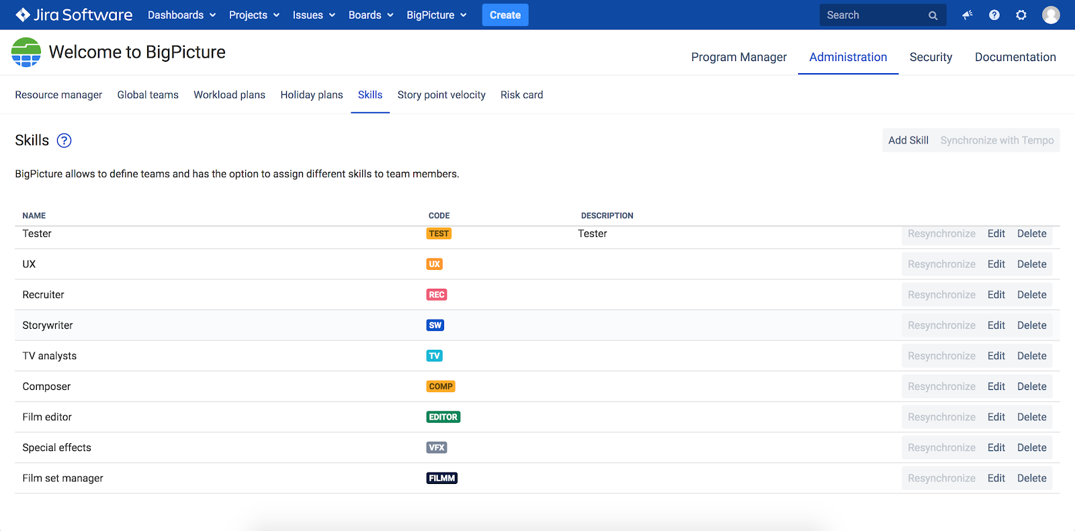The height and width of the screenshot is (531, 1075).
Task: Click the Create button
Action: [x=505, y=15]
